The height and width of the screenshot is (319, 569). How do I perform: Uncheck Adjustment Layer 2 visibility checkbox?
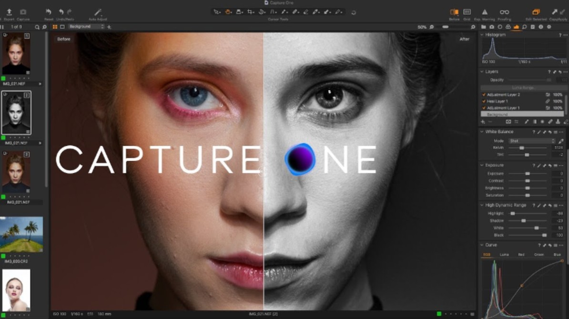coord(484,95)
